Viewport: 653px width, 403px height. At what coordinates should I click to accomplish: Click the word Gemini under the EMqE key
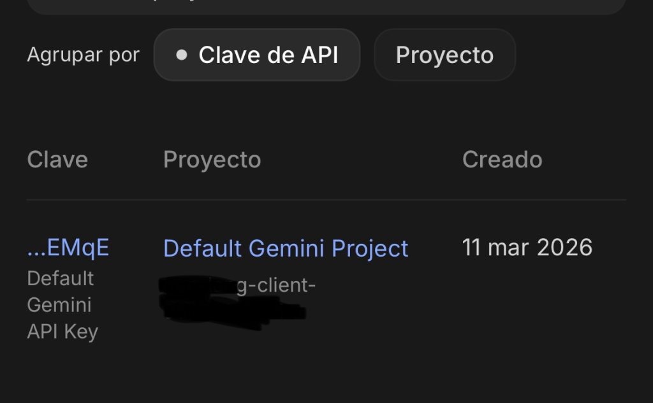(x=59, y=305)
